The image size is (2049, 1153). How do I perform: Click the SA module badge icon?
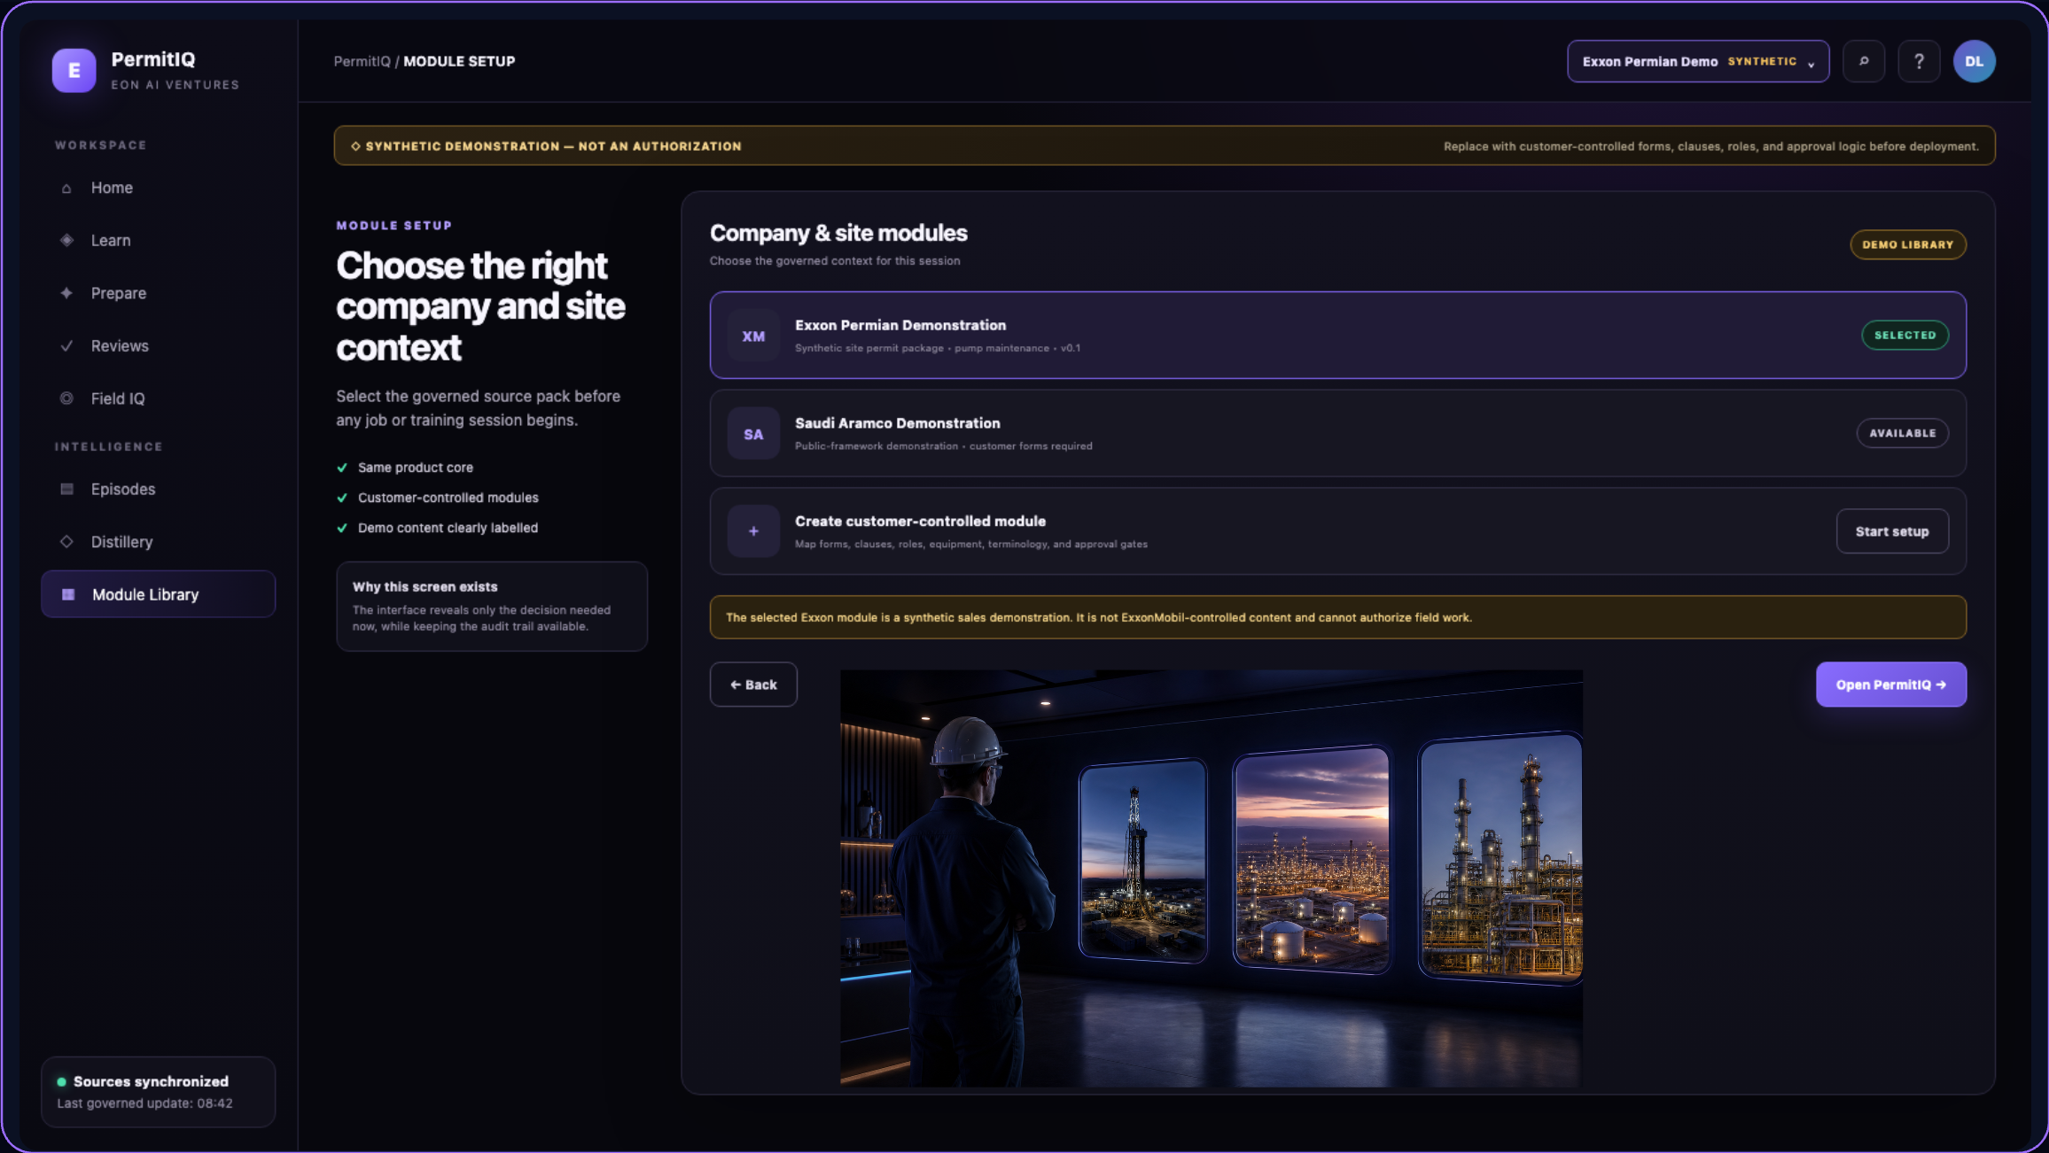click(x=753, y=434)
